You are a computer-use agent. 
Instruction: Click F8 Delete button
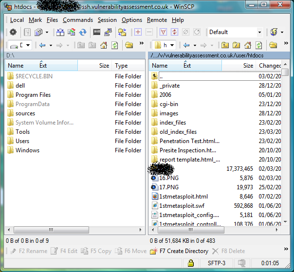point(228,251)
